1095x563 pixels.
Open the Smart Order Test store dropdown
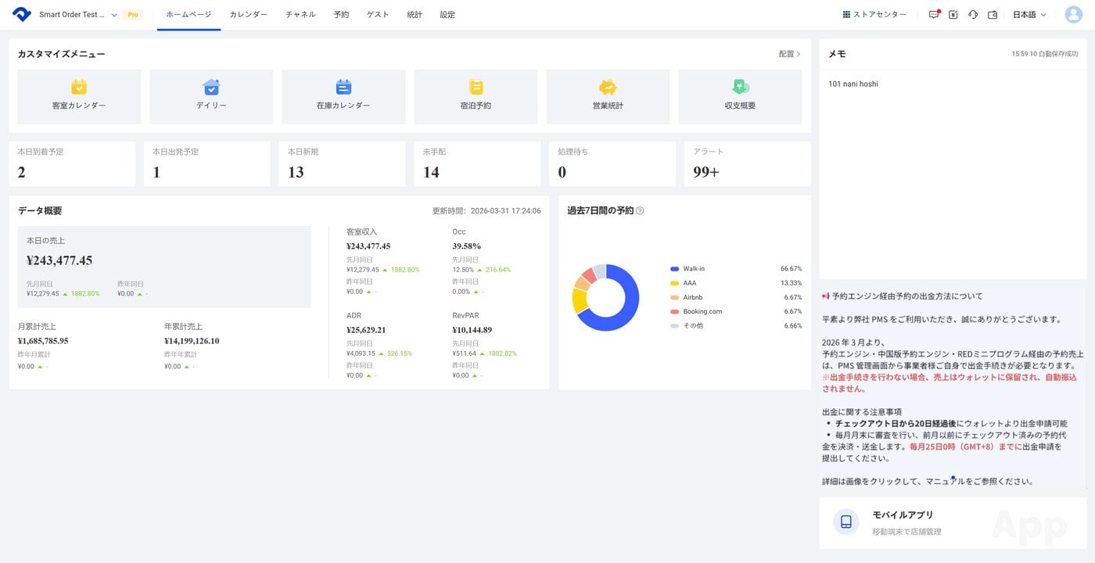[78, 15]
